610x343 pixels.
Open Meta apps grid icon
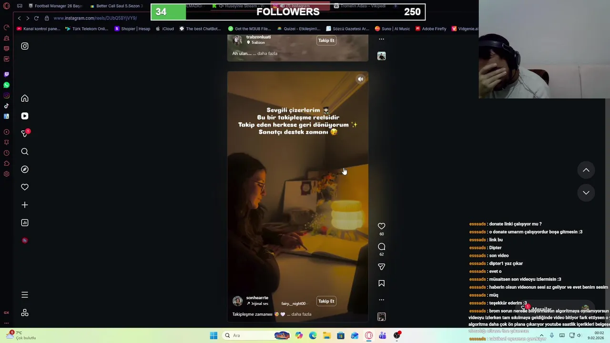point(25,313)
